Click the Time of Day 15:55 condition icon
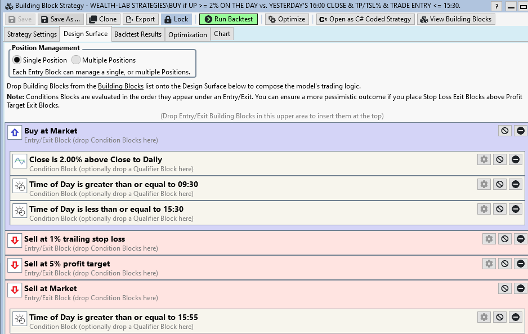 click(20, 319)
